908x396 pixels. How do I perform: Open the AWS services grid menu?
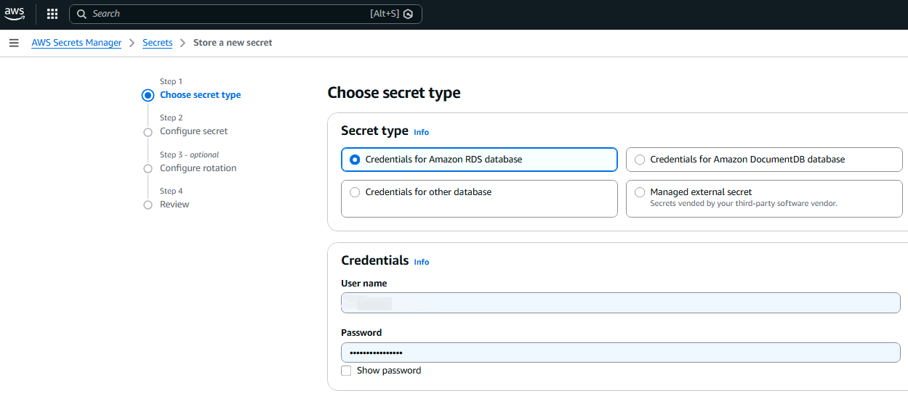pos(52,14)
